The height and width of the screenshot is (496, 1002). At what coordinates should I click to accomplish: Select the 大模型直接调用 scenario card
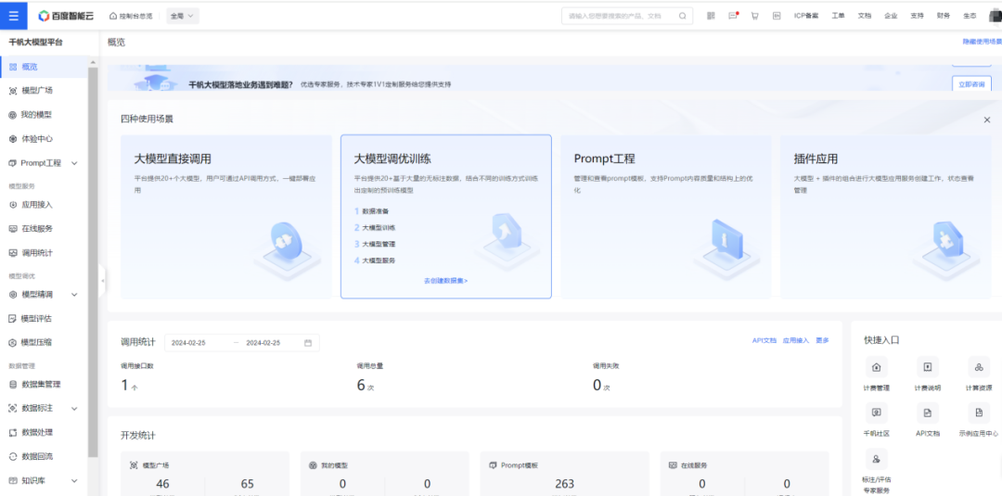click(226, 216)
